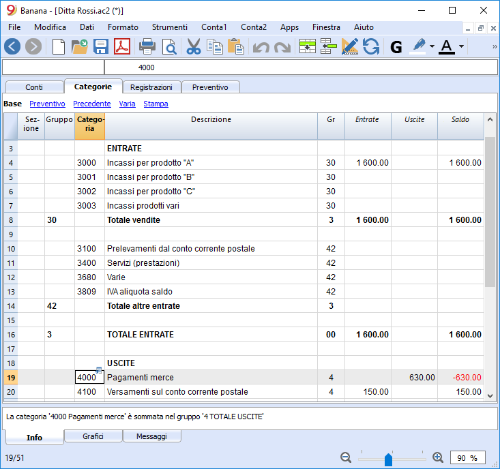
Task: Open the File menu
Action: tap(14, 27)
